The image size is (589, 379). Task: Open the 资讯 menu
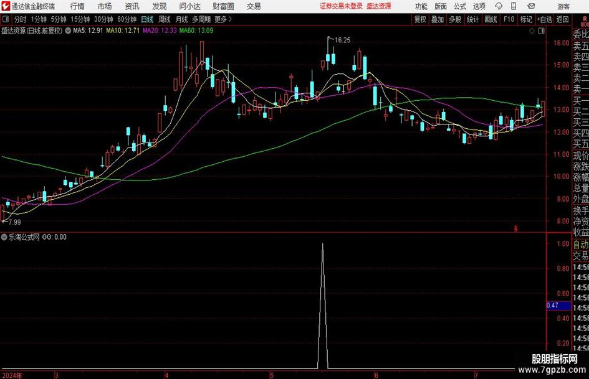[x=132, y=6]
